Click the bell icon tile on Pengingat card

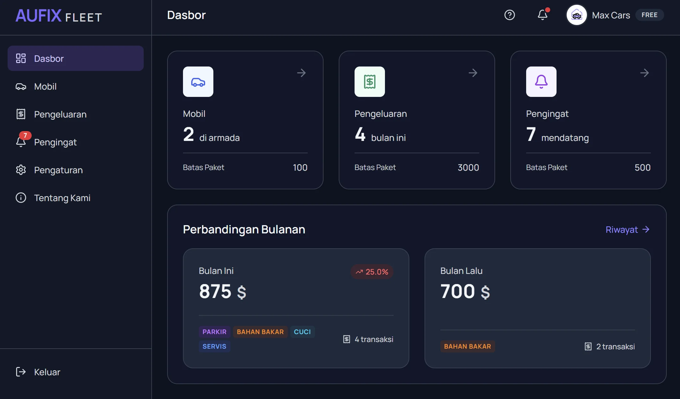click(x=541, y=82)
